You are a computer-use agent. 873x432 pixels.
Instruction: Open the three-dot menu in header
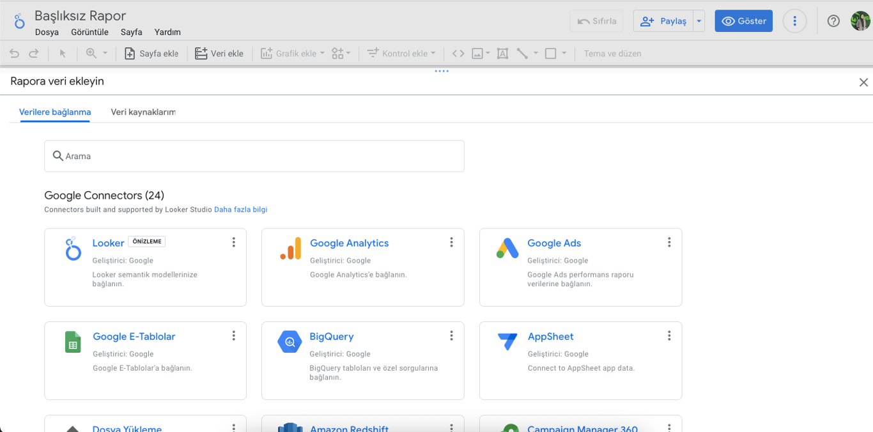tap(794, 21)
